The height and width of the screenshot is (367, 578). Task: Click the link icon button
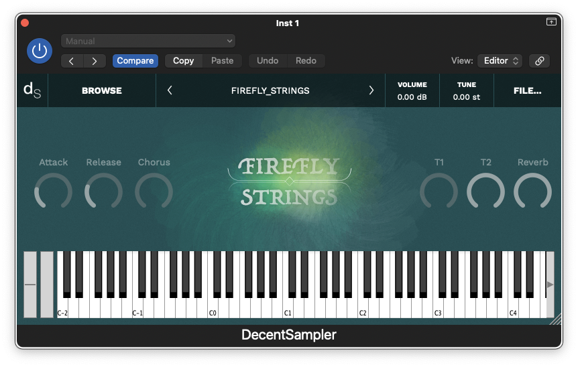(539, 61)
